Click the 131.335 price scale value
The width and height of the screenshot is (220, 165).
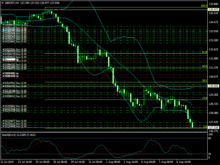click(214, 68)
